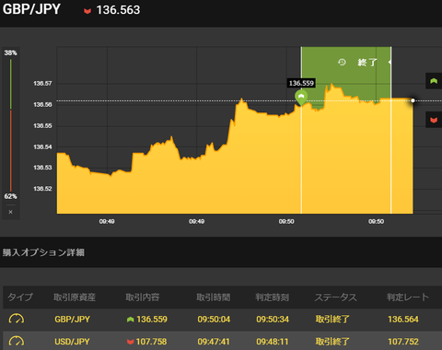This screenshot has width=442, height=350.
Task: Select the GBP/JPY asset title
Action: 31,9
